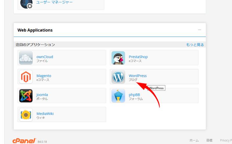Open the WordPress logo icon
The height and width of the screenshot is (144, 232).
(x=118, y=77)
